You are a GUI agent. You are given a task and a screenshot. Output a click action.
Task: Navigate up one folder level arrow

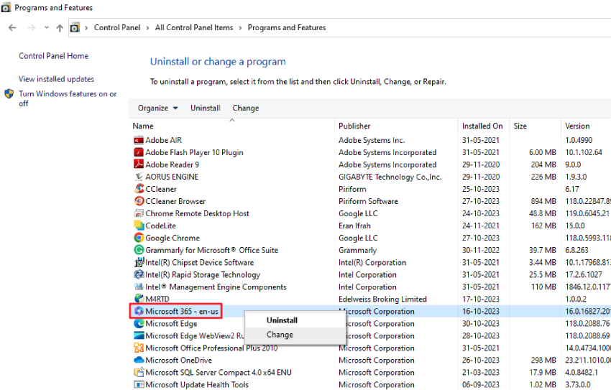[60, 28]
